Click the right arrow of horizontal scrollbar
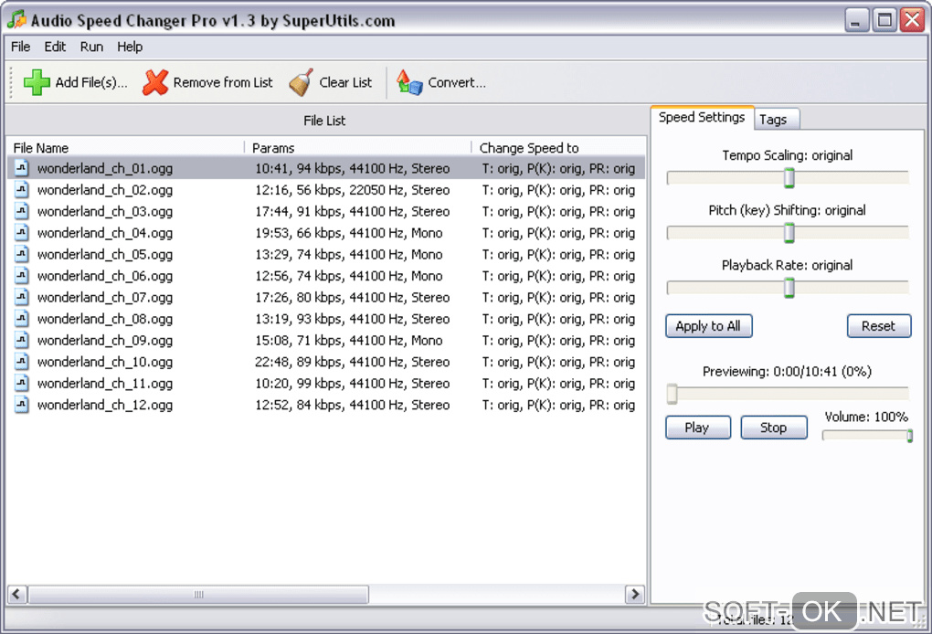The height and width of the screenshot is (634, 932). click(x=635, y=594)
